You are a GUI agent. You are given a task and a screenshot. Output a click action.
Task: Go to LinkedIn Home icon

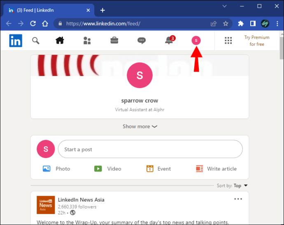point(60,40)
